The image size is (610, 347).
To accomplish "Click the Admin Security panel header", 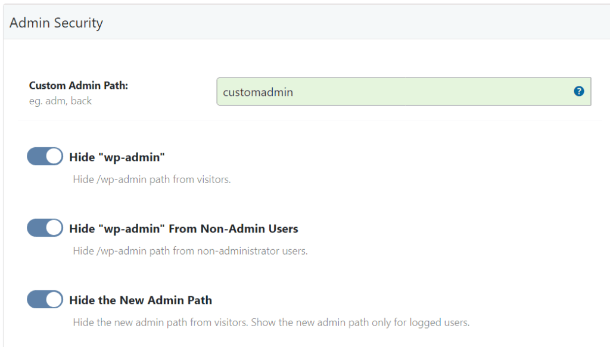I will pos(55,23).
